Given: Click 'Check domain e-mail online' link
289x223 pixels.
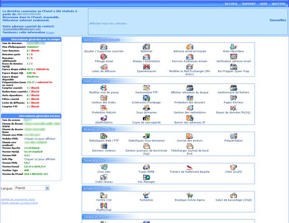Looking at the screenshot, I should click(x=19, y=203).
